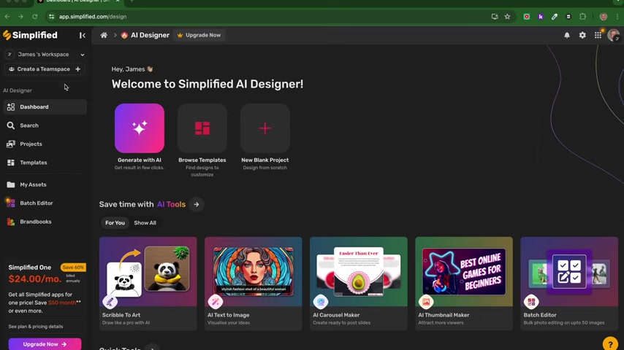
Task: Open the notifications bell
Action: [567, 35]
